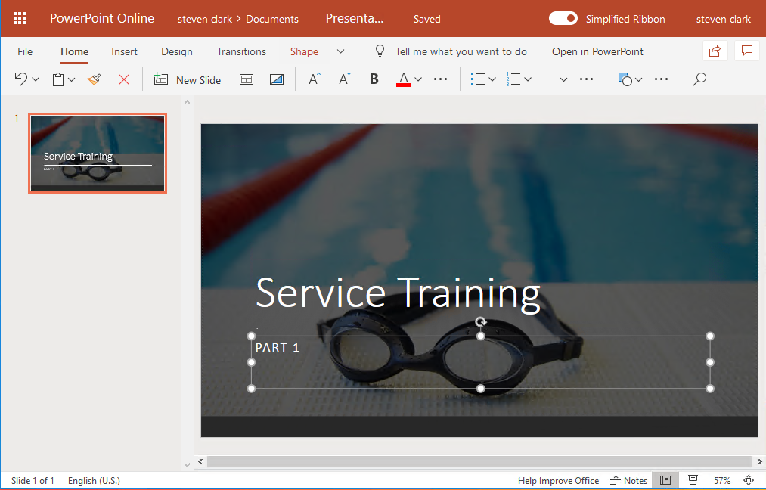766x490 pixels.
Task: Start slide show from the status bar
Action: (x=693, y=480)
